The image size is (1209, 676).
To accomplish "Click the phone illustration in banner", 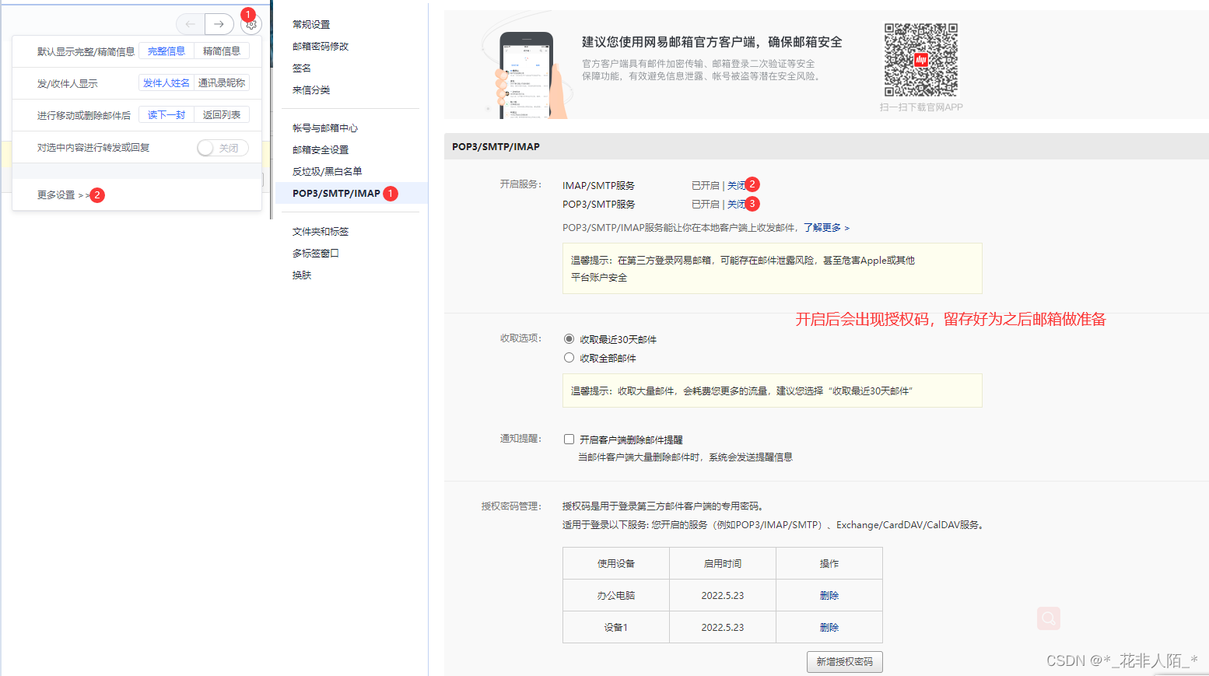I will [x=527, y=75].
